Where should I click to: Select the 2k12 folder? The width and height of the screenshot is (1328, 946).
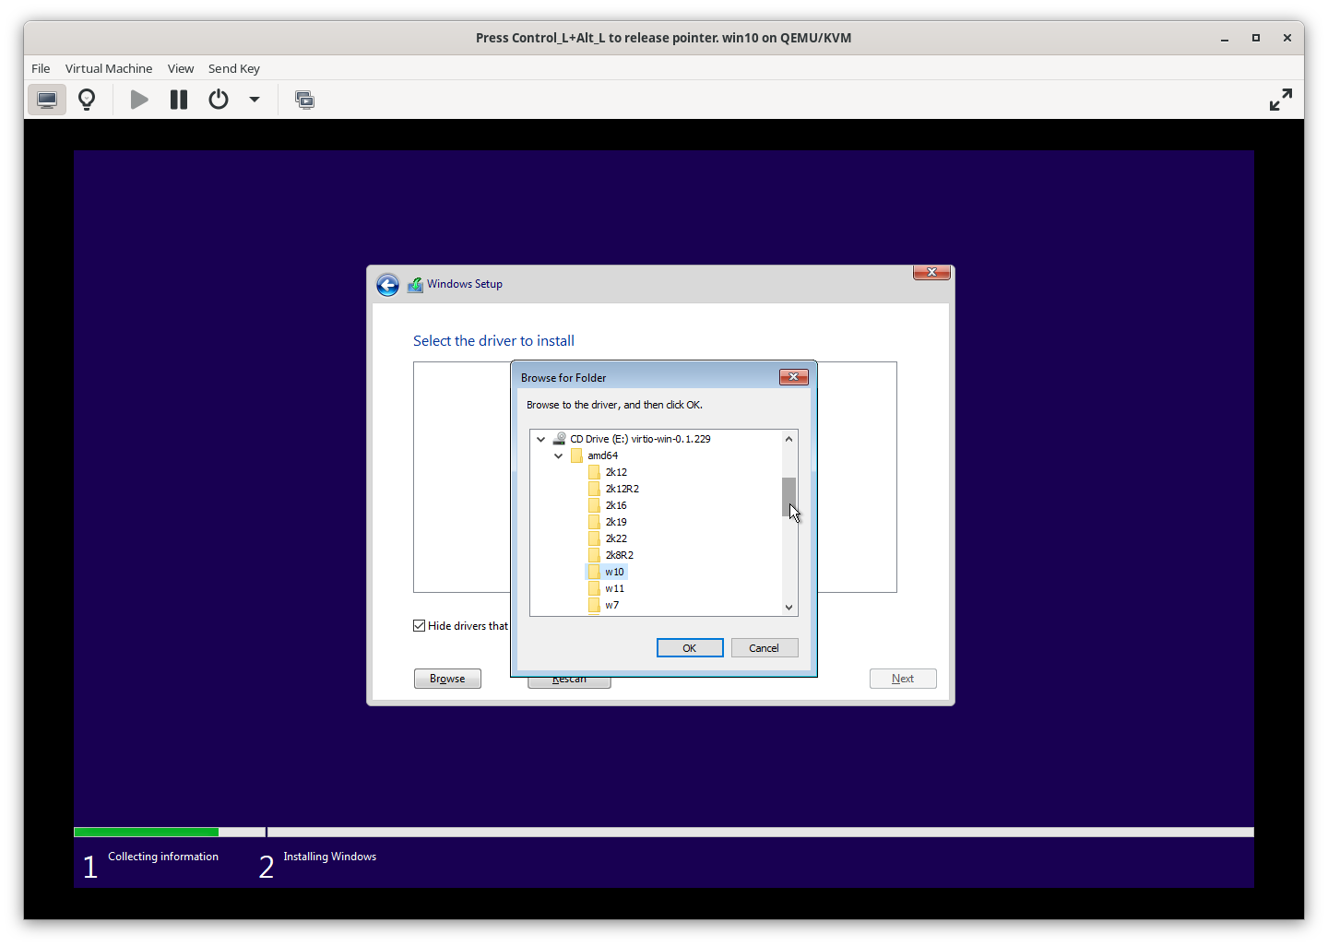click(616, 472)
